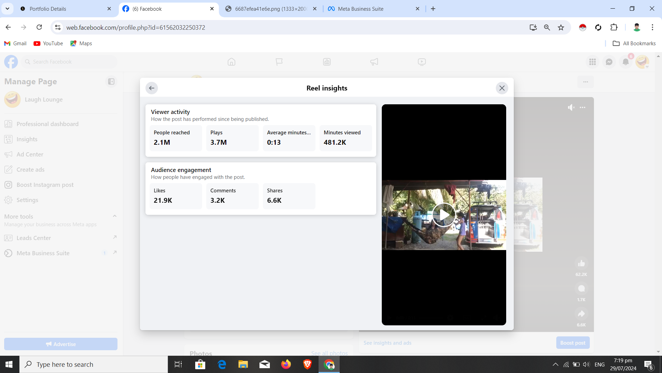Bookmark this page with the star

pos(561,27)
